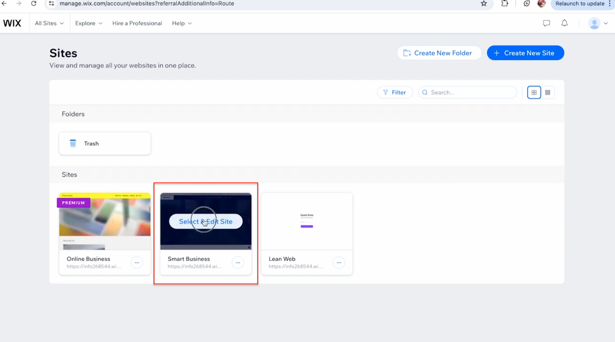Click Create New Site button
615x342 pixels.
pos(525,53)
